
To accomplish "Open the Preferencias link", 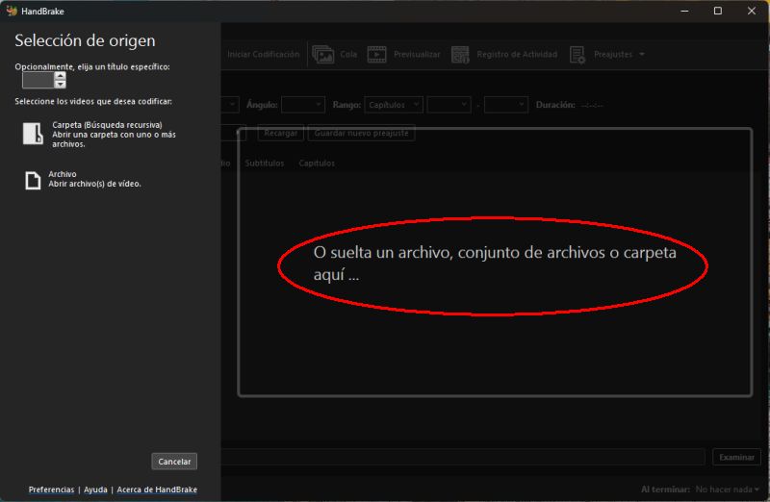I will [51, 489].
